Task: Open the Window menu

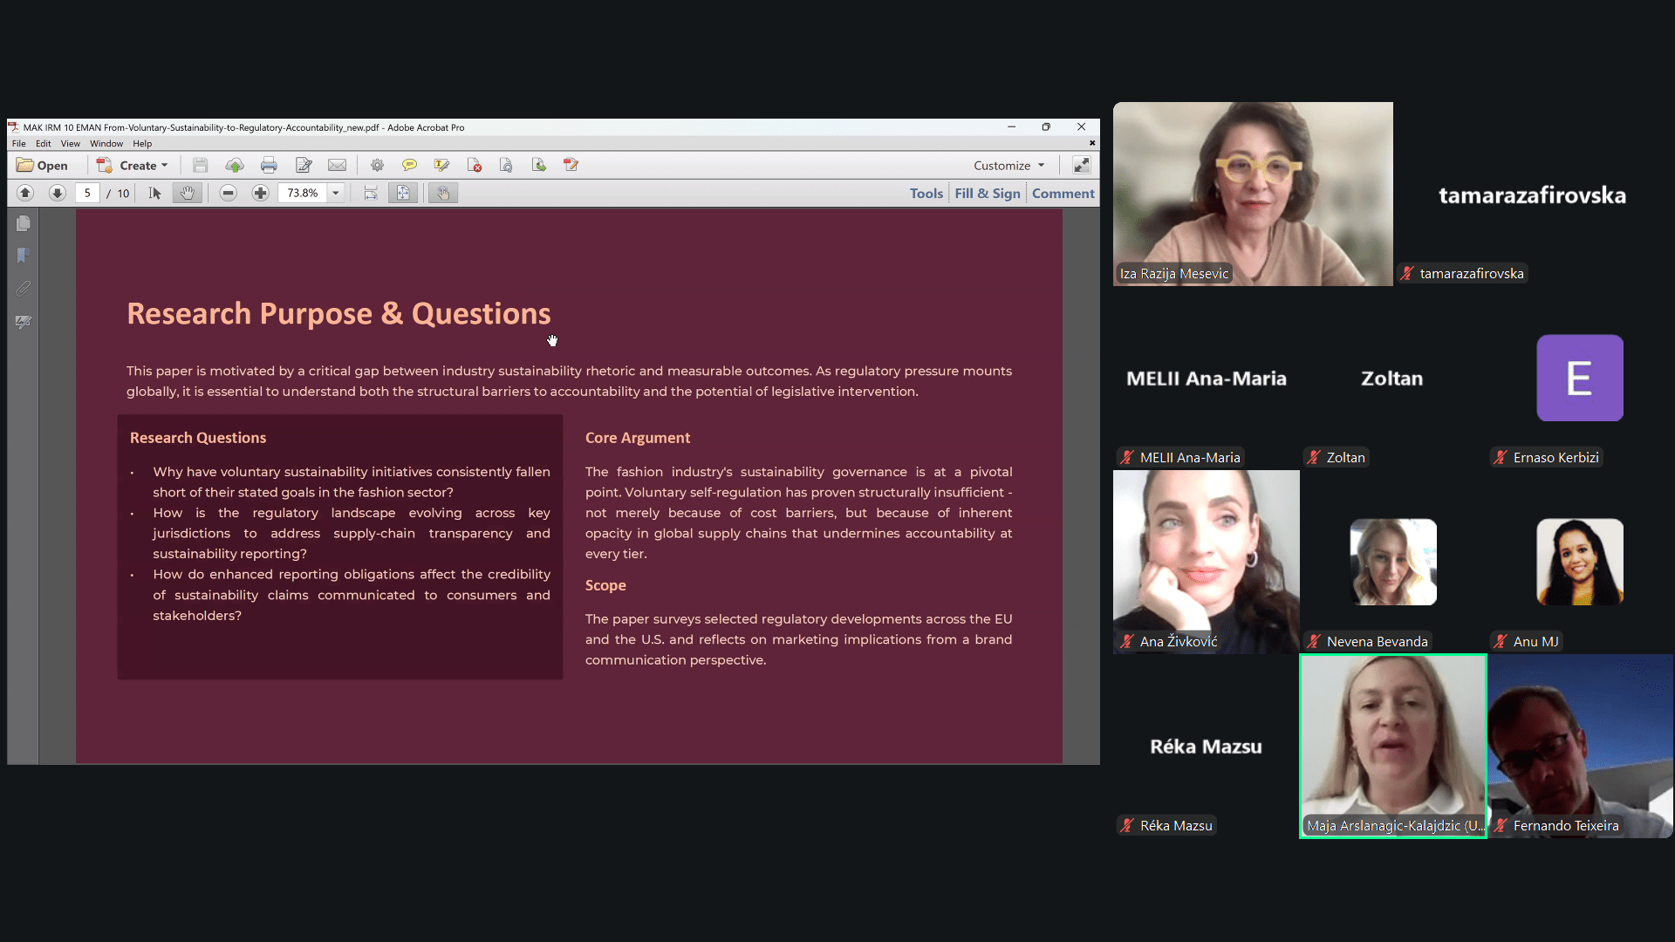Action: click(106, 144)
